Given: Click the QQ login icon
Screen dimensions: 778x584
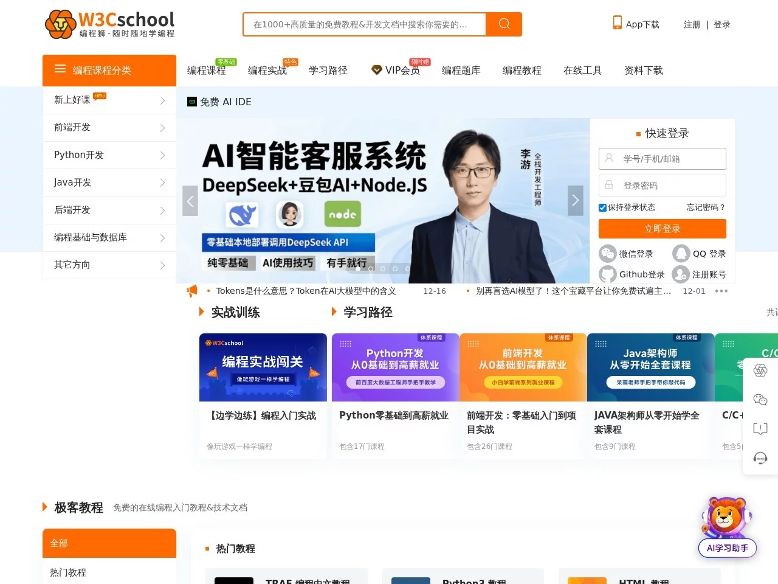Looking at the screenshot, I should pyautogui.click(x=681, y=253).
